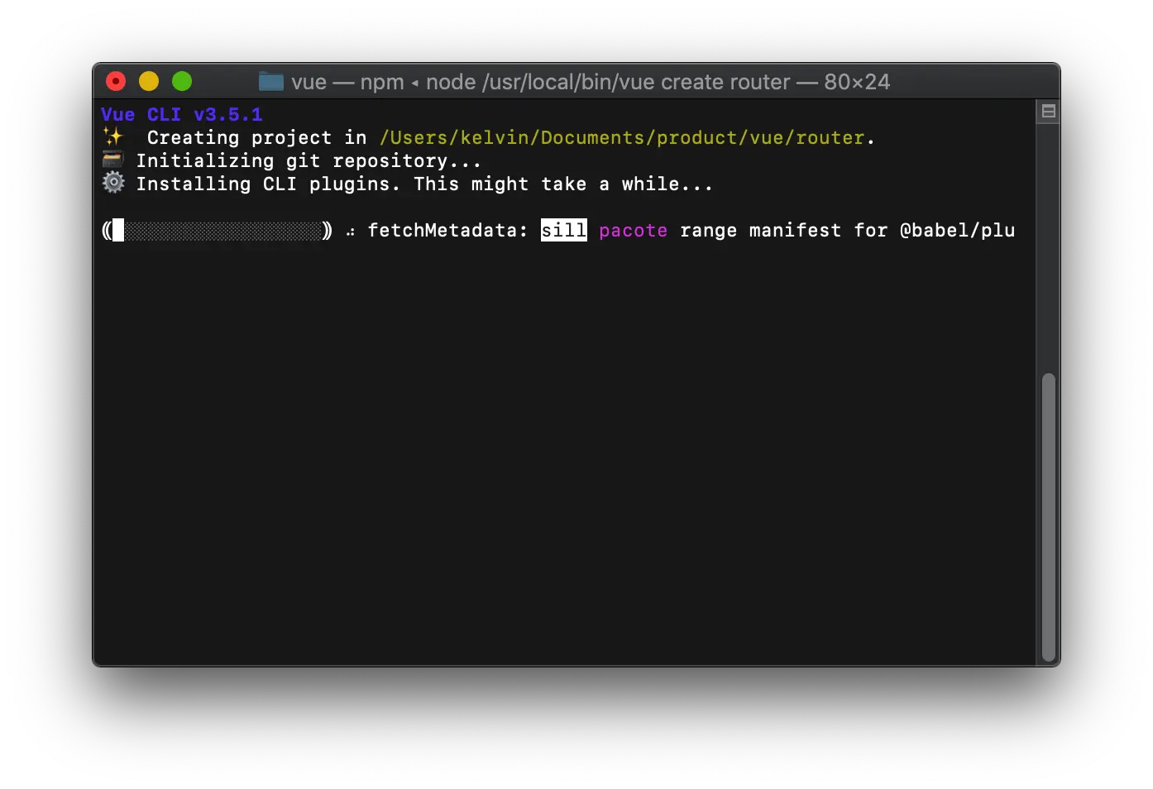
Task: Click the Vue CLI v3.5.1 text
Action: click(x=182, y=114)
